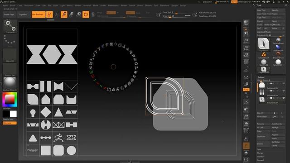Select the Scroll canvas icon
This screenshot has height=163, width=290.
pos(246,33)
